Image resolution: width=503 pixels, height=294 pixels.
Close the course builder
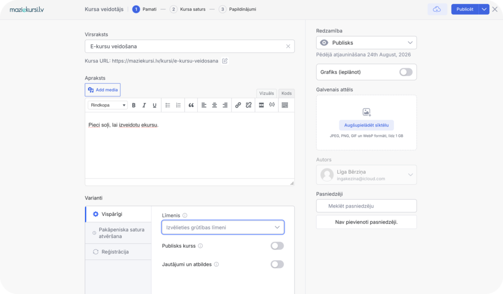(495, 9)
